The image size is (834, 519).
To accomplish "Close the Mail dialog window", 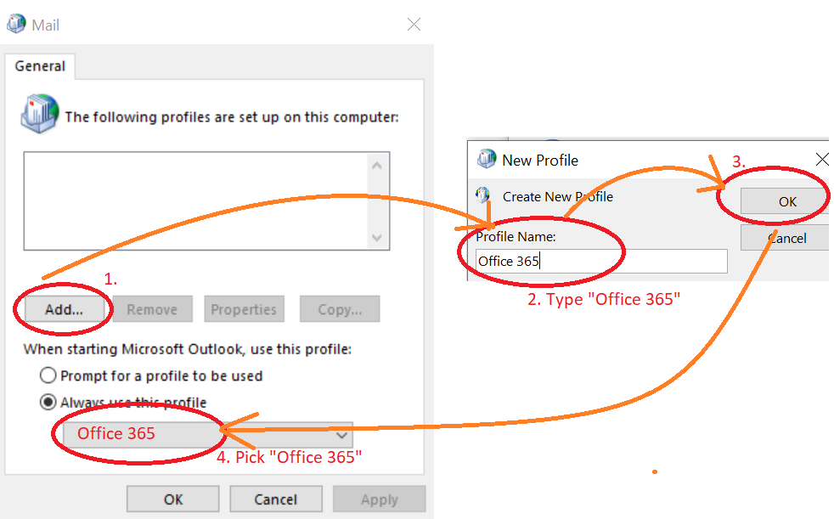I will [x=414, y=25].
